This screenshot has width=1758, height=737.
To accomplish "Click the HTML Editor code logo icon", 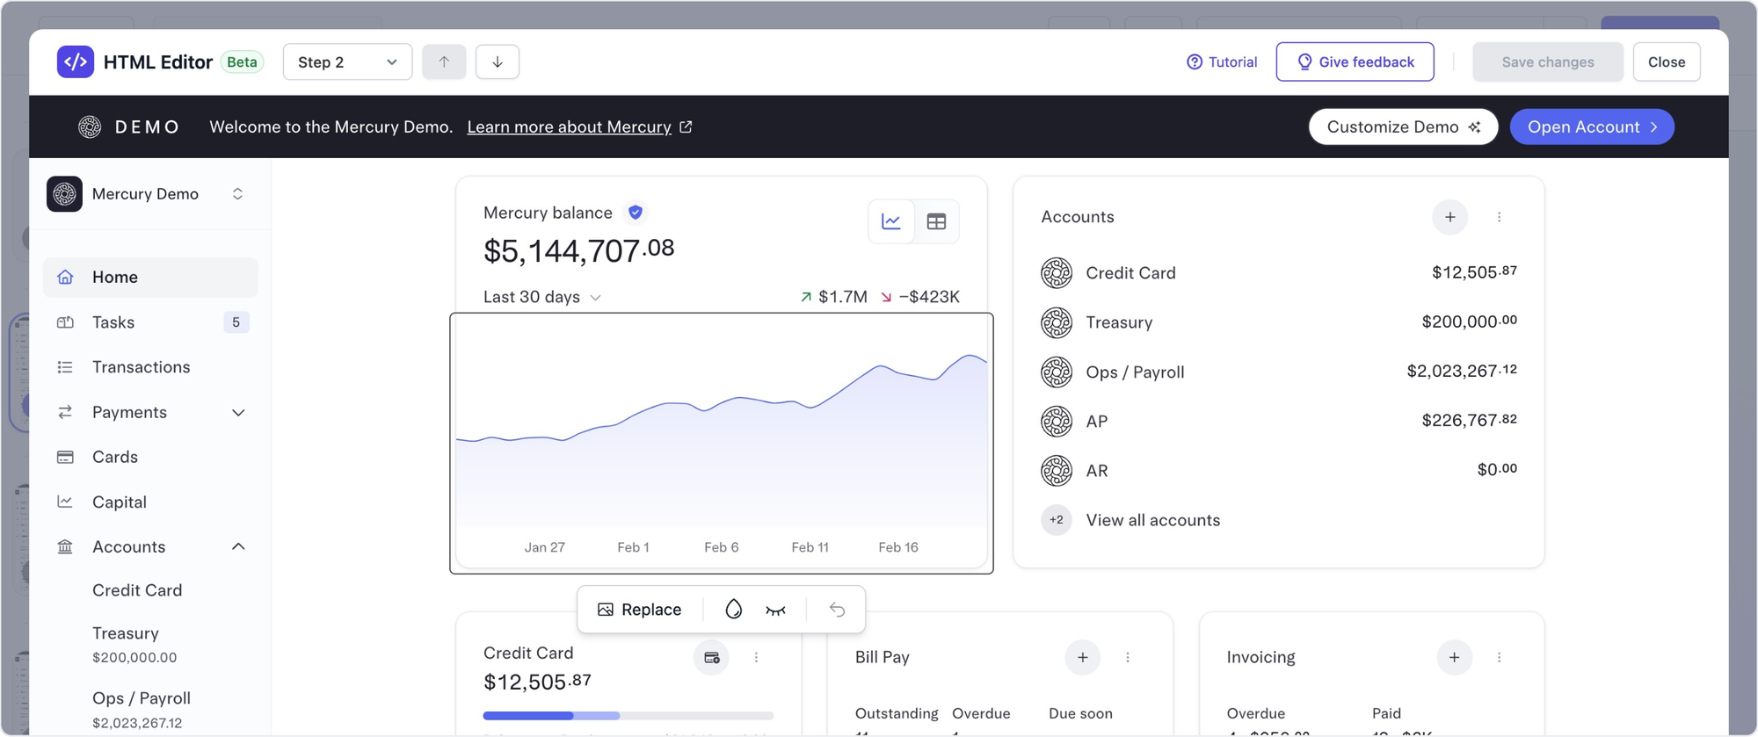I will (x=76, y=61).
